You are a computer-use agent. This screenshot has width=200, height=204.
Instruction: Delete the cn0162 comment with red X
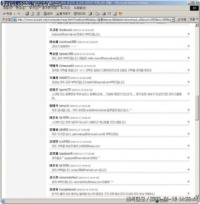[188, 146]
